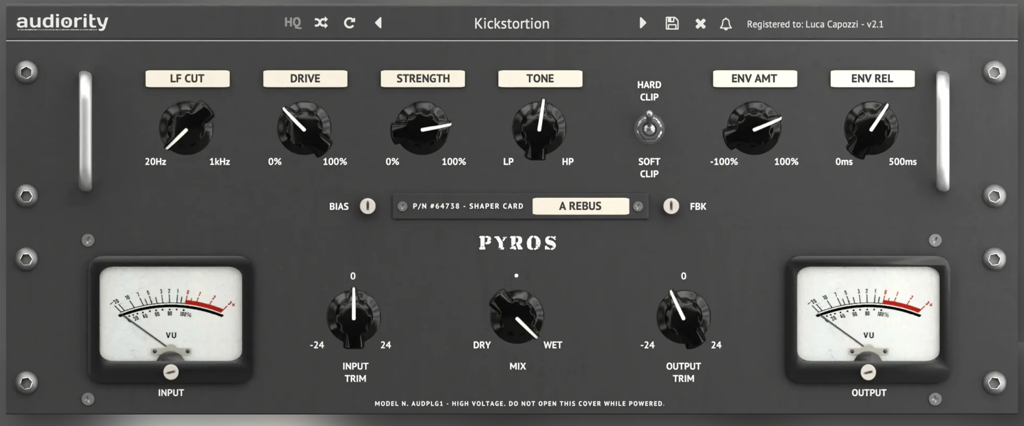Click the DRIVE label button
1024x426 pixels.
point(305,79)
